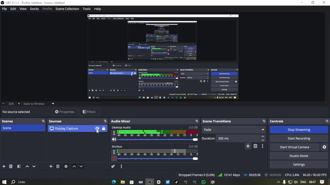330x185 pixels.
Task: Remove transition with trash icon
Action: (x=255, y=146)
